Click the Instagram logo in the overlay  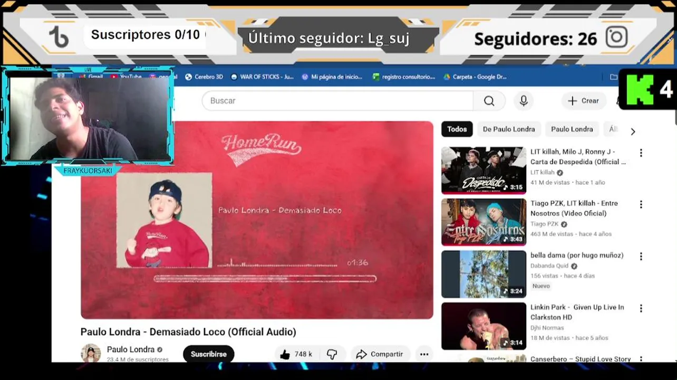(616, 37)
